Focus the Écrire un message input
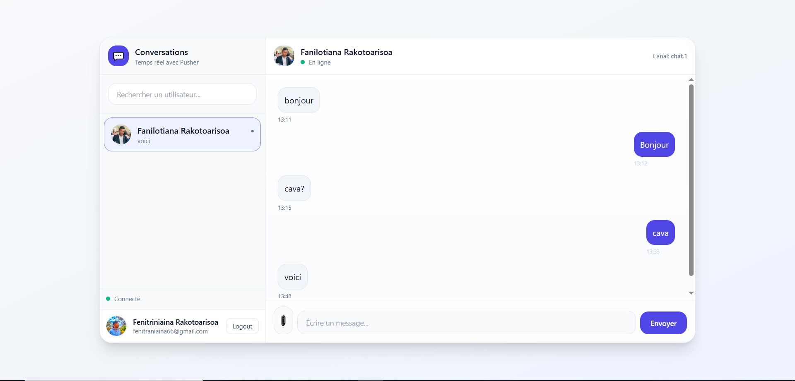 pyautogui.click(x=466, y=323)
